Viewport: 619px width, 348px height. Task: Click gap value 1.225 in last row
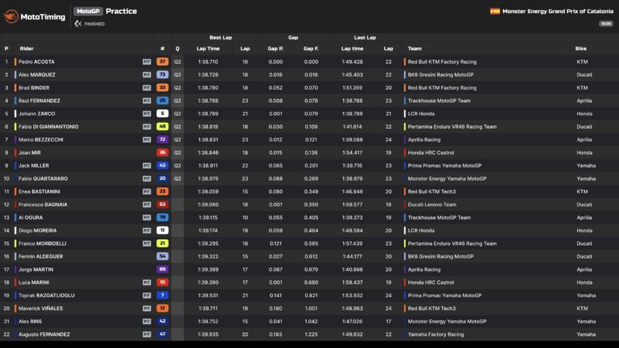(311, 335)
